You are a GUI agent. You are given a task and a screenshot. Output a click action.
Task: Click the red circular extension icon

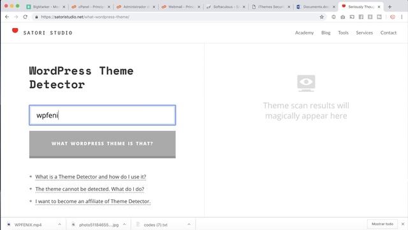click(x=393, y=17)
